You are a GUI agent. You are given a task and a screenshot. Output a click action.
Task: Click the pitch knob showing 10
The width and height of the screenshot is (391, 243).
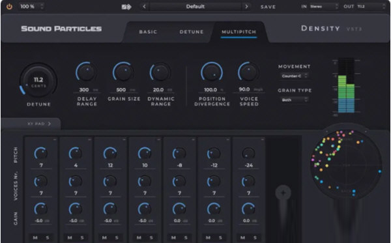point(145,153)
